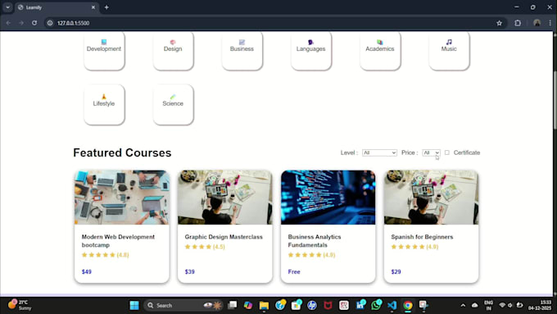Image resolution: width=557 pixels, height=314 pixels.
Task: Open File Explorer from the taskbar
Action: [264, 306]
